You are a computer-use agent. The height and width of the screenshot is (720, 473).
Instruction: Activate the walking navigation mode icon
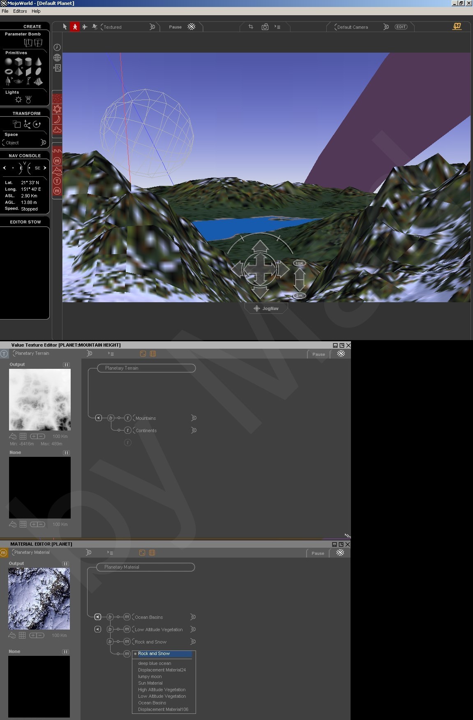pyautogui.click(x=75, y=27)
